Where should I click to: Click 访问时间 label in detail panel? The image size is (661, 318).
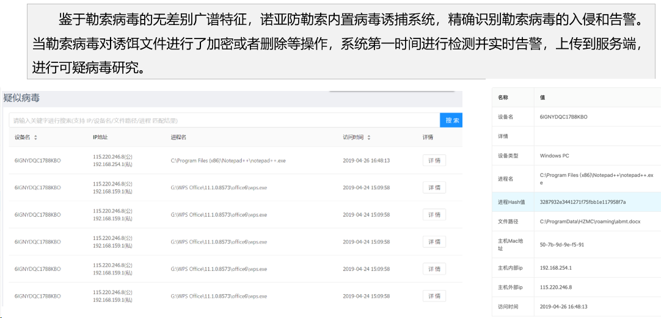[x=508, y=306]
